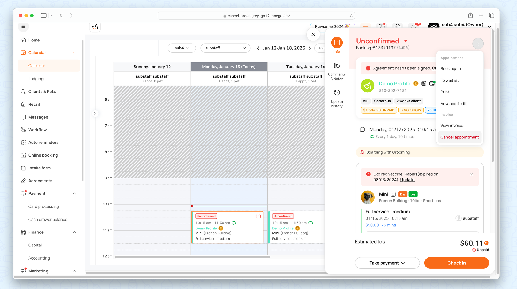
Task: Choose Advanced edit menu option
Action: 453,104
